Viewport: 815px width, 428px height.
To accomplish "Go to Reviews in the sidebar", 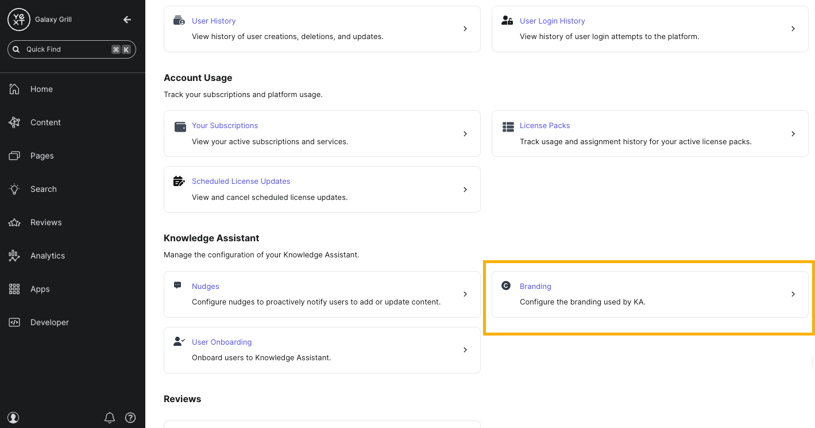I will [x=46, y=222].
